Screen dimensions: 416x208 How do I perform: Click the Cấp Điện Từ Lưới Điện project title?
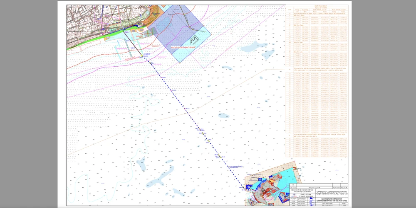tap(331, 193)
